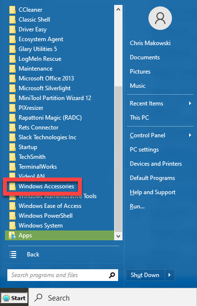Click the magnifier icon in search box
The image size is (197, 306).
point(112,275)
